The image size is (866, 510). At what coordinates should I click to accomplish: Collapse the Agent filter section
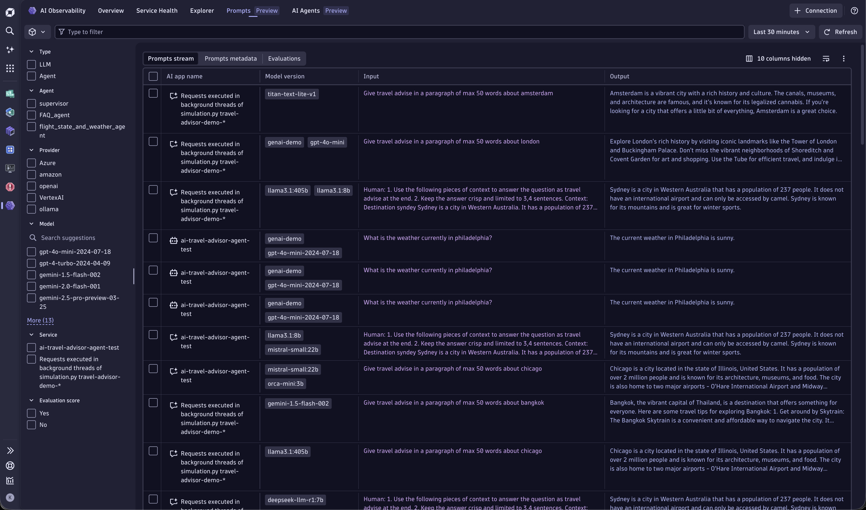pos(31,91)
